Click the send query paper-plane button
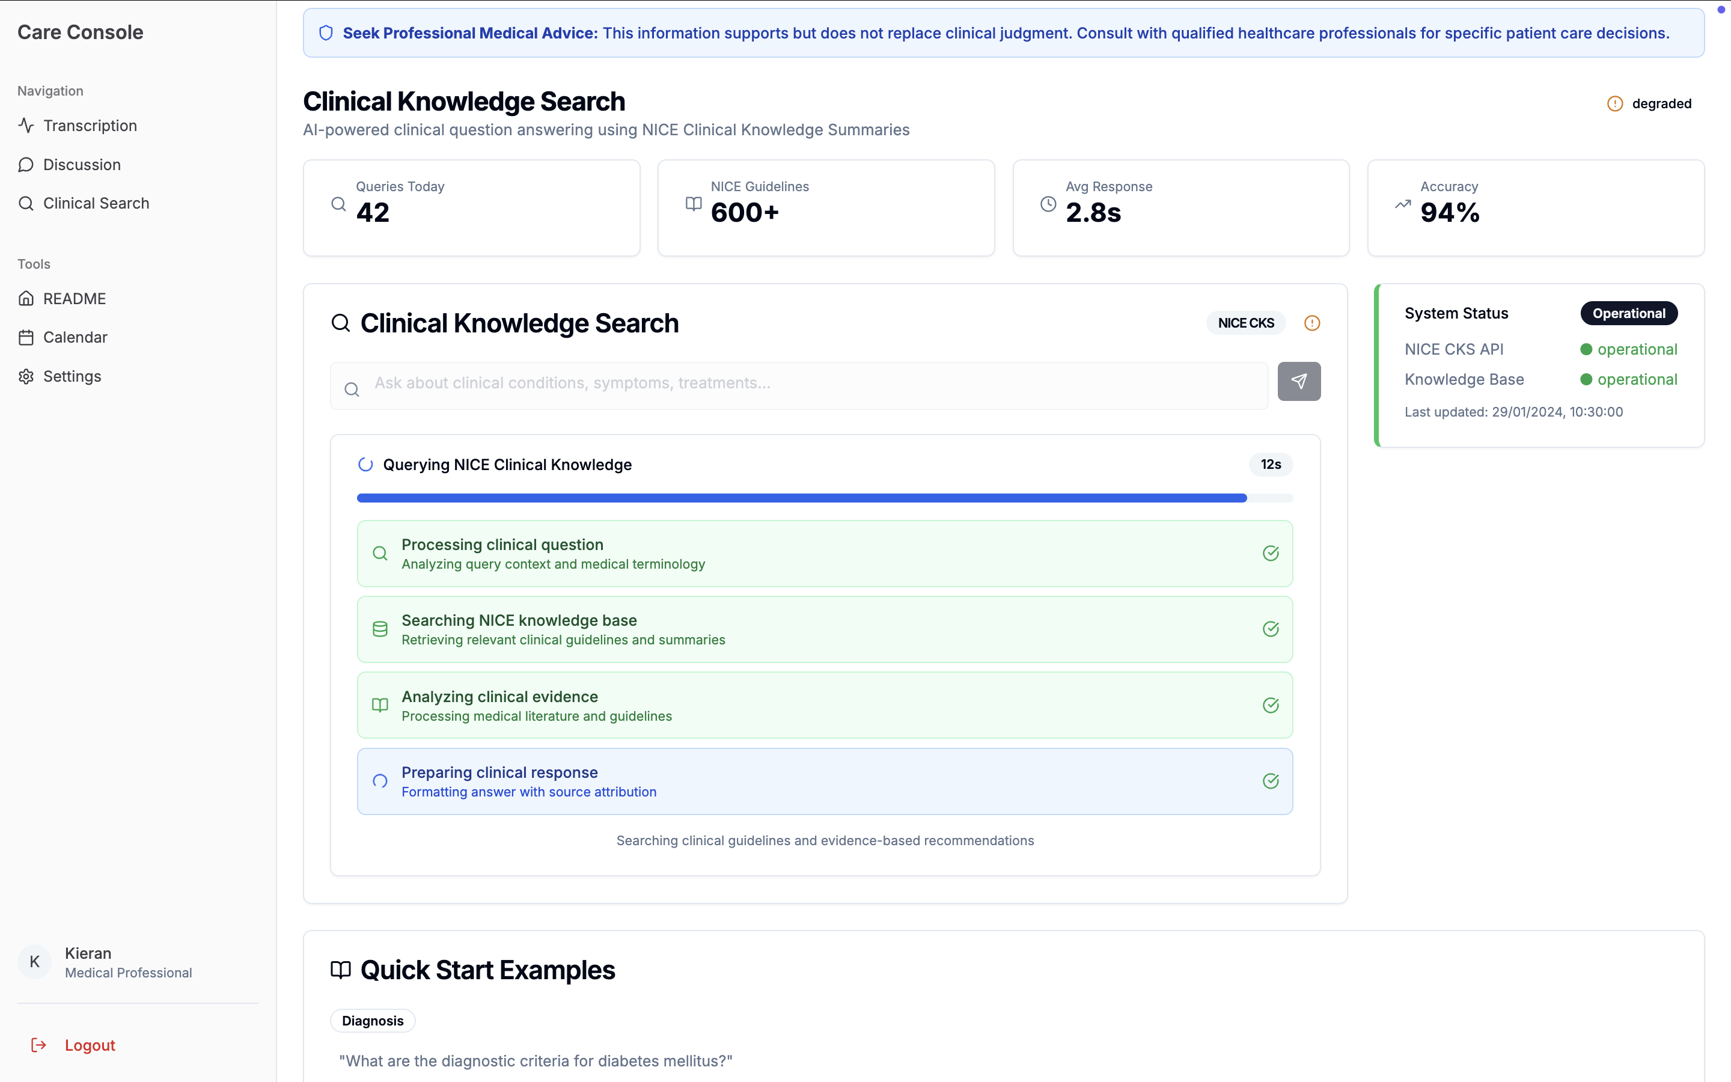The height and width of the screenshot is (1082, 1731). 1298,382
